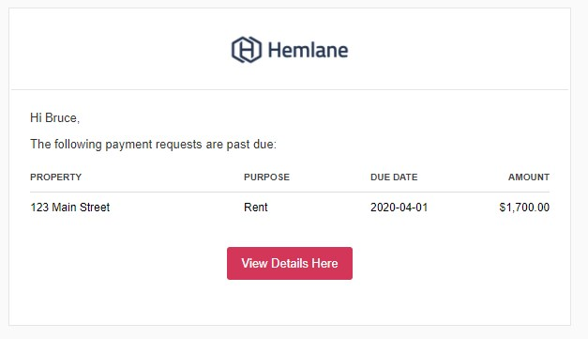Click the AMOUNT column header
Screen dimensions: 588x339
[x=529, y=177]
